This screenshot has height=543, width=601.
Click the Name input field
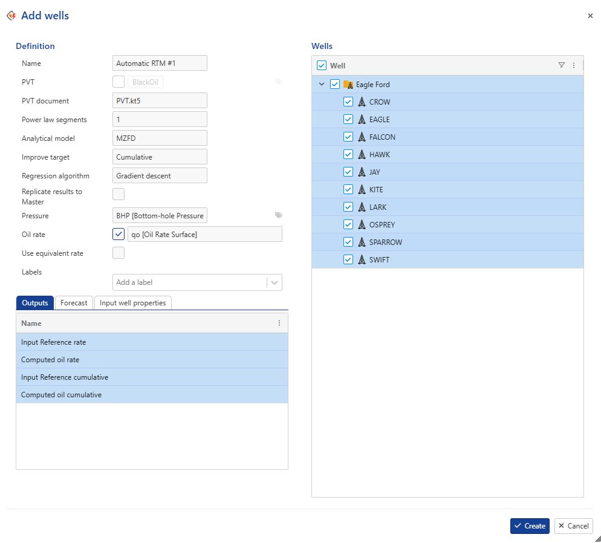coord(160,63)
